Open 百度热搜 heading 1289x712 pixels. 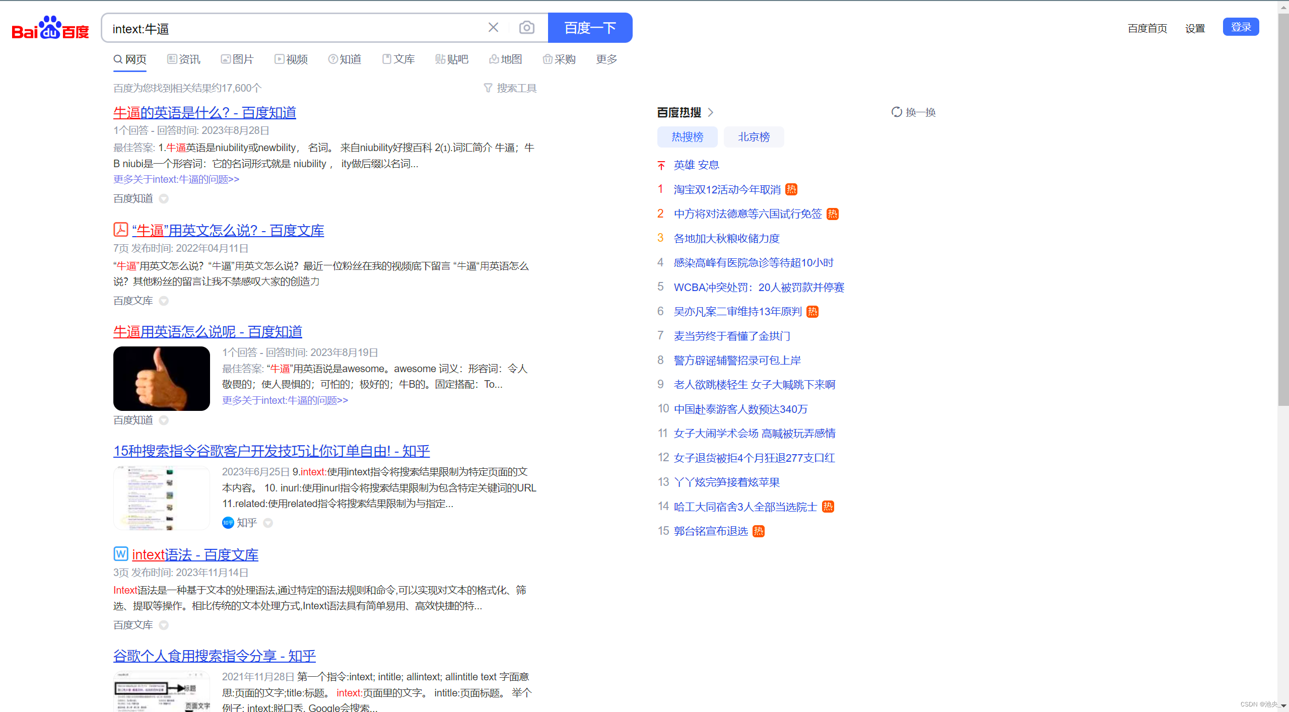679,112
